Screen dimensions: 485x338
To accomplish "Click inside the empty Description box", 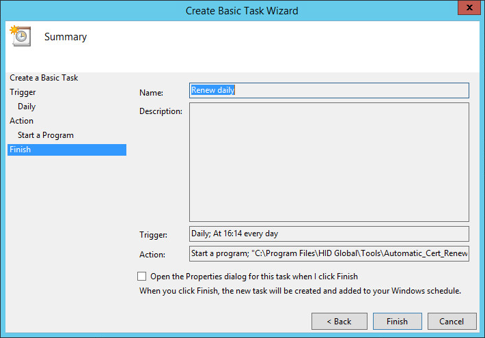I will point(329,162).
